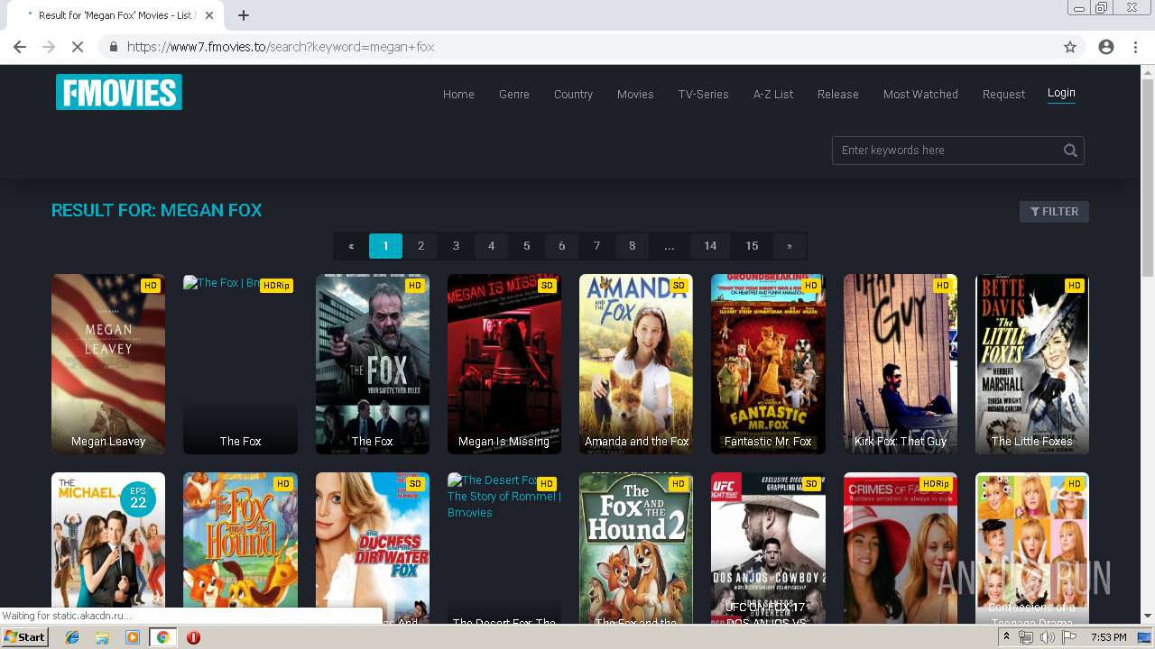This screenshot has height=649, width=1155.
Task: Click Chrome taskbar icon
Action: (162, 637)
